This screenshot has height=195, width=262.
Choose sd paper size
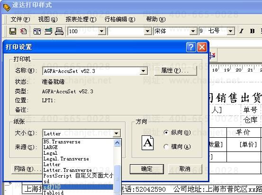click(78, 181)
